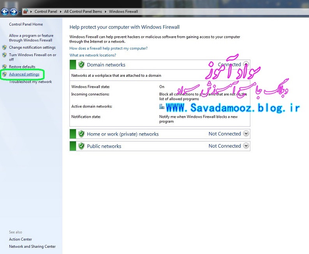This screenshot has height=254, width=309.
Task: Open How does a firewall help protect my computer
Action: 108,48
